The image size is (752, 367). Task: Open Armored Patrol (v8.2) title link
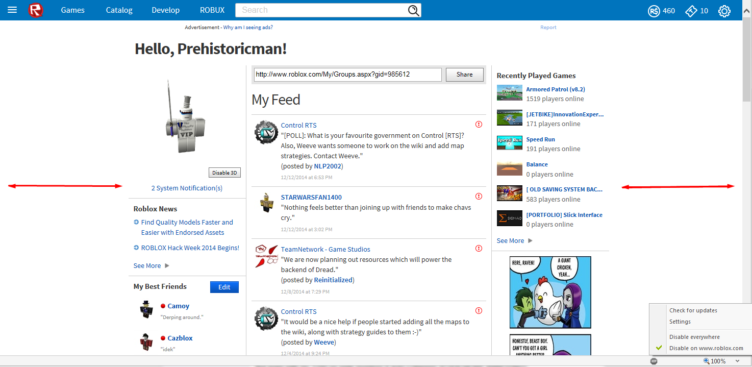point(556,89)
